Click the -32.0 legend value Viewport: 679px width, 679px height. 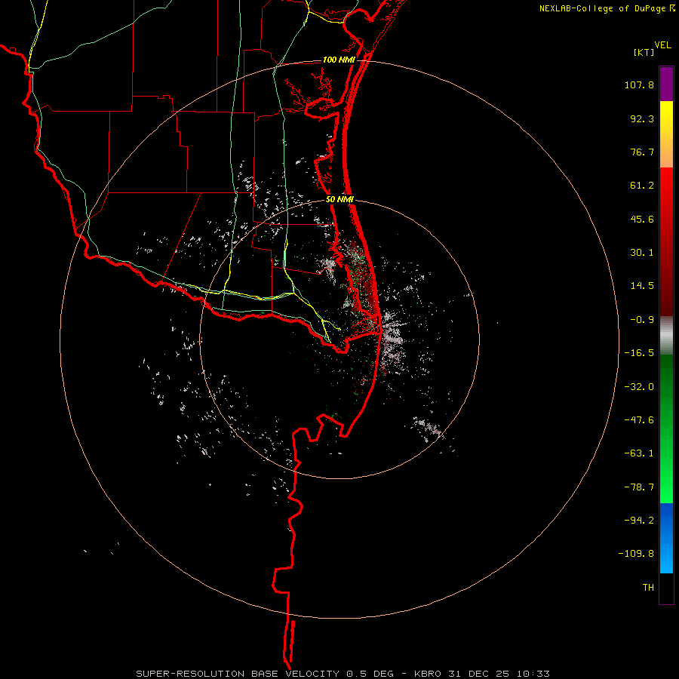pyautogui.click(x=639, y=387)
